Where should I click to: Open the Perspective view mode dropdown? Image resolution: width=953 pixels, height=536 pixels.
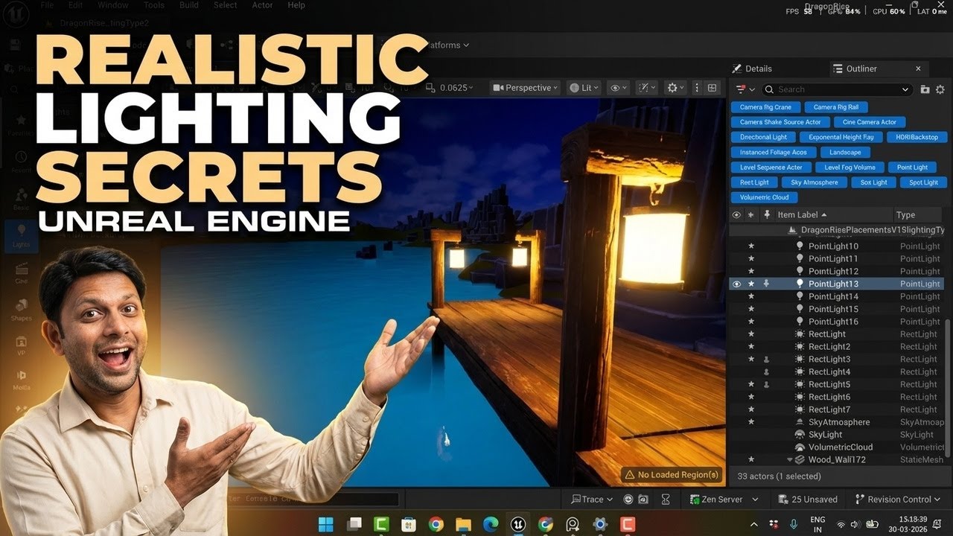click(525, 88)
